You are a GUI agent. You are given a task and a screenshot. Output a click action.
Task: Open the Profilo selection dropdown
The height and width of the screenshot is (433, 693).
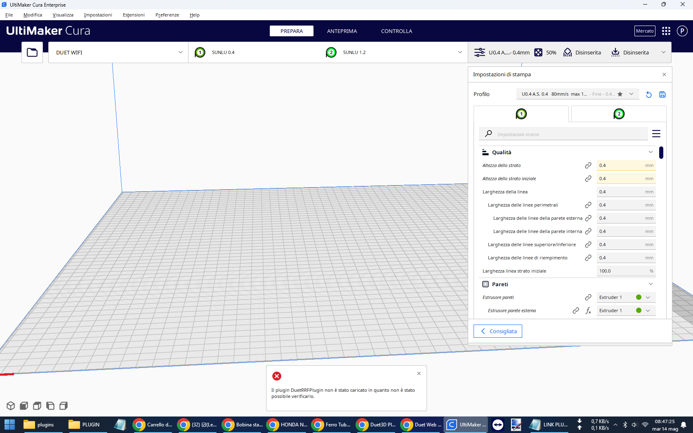tap(578, 94)
